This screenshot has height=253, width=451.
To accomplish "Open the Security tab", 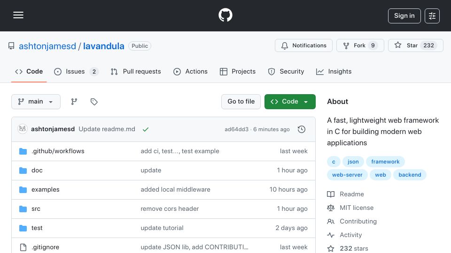I will click(286, 71).
